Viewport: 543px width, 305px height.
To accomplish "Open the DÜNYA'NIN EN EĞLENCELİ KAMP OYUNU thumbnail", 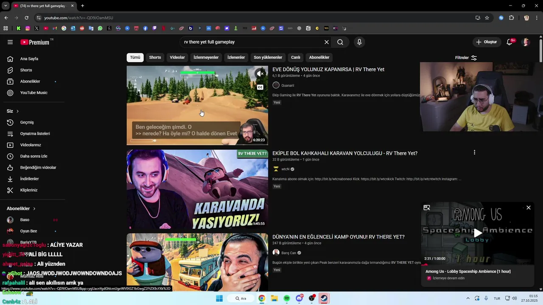I will pyautogui.click(x=197, y=261).
